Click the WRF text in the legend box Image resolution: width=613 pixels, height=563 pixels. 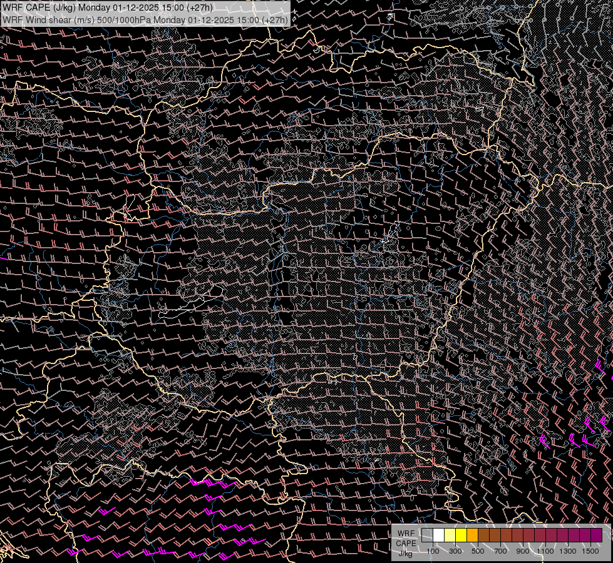pyautogui.click(x=406, y=534)
